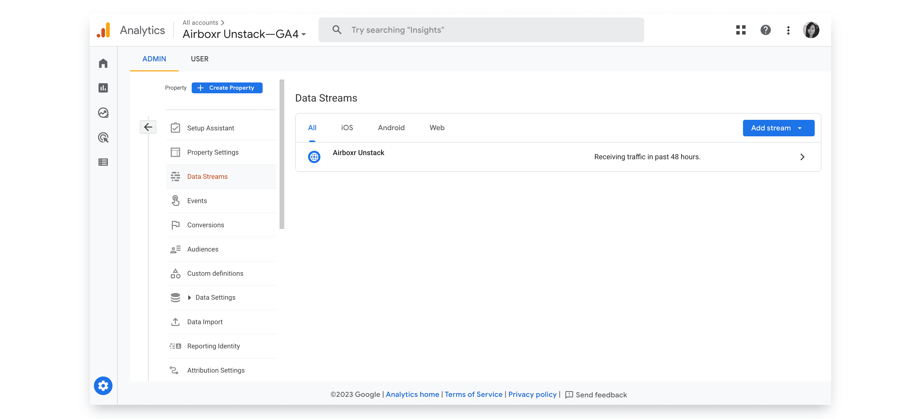Screen dimensions: 921x419
Task: Open Airboxr Unstack stream details chevron
Action: coord(802,157)
